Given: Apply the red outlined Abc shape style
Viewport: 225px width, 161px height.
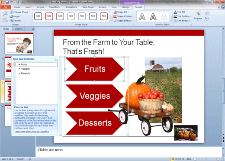Looking at the screenshot, I should pos(49,16).
